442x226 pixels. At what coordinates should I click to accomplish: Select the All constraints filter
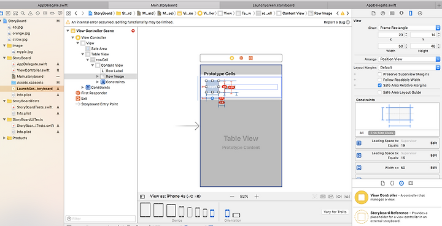(x=362, y=133)
